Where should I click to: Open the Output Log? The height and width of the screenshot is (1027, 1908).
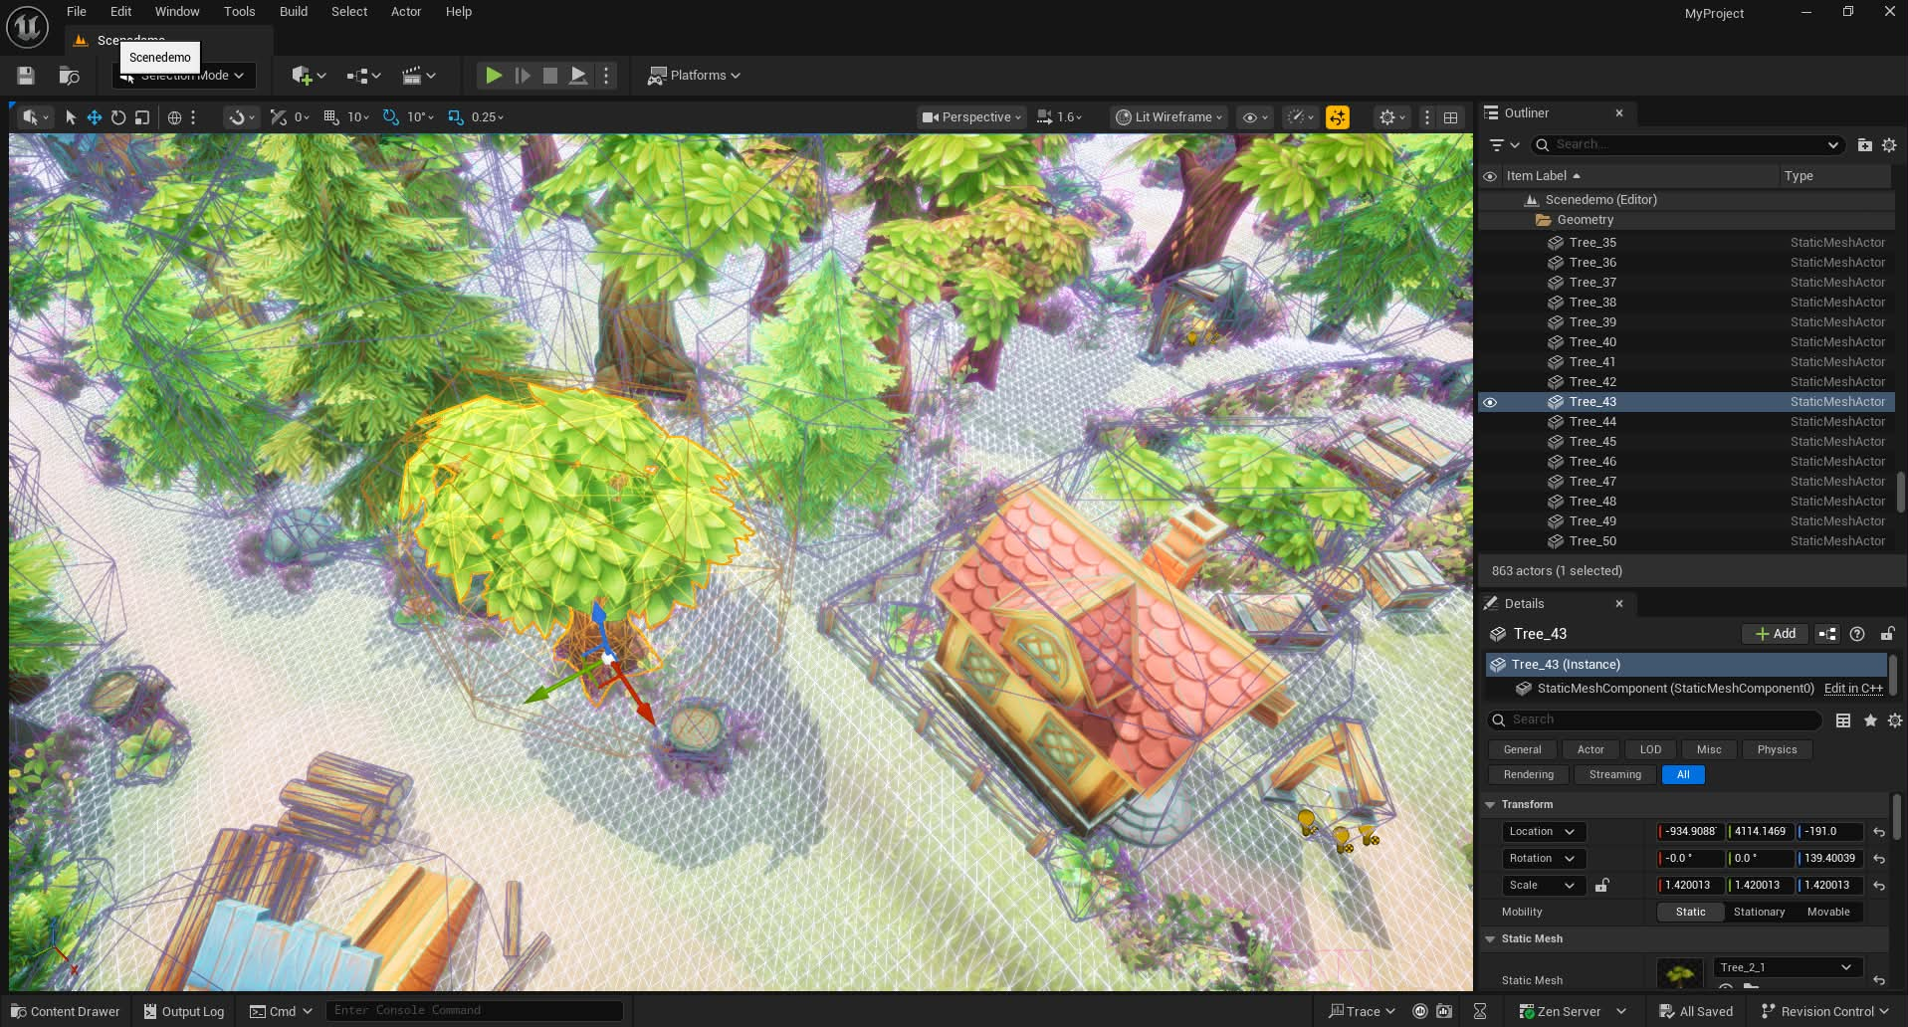click(184, 1012)
